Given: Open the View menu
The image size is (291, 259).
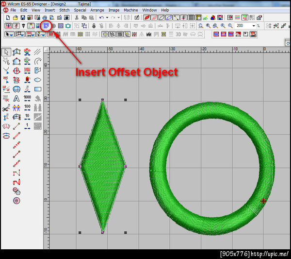Looking at the screenshot, I should 36,10.
